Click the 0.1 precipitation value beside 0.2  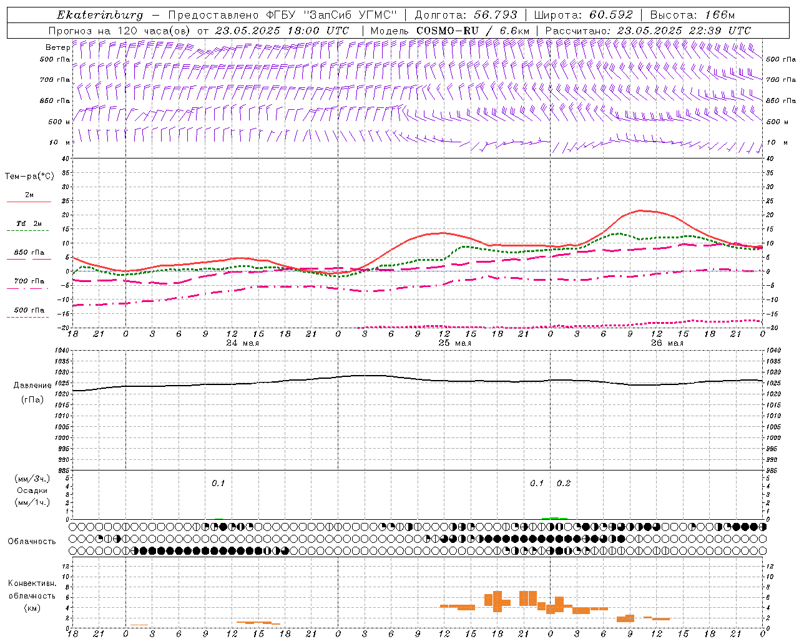pyautogui.click(x=537, y=484)
